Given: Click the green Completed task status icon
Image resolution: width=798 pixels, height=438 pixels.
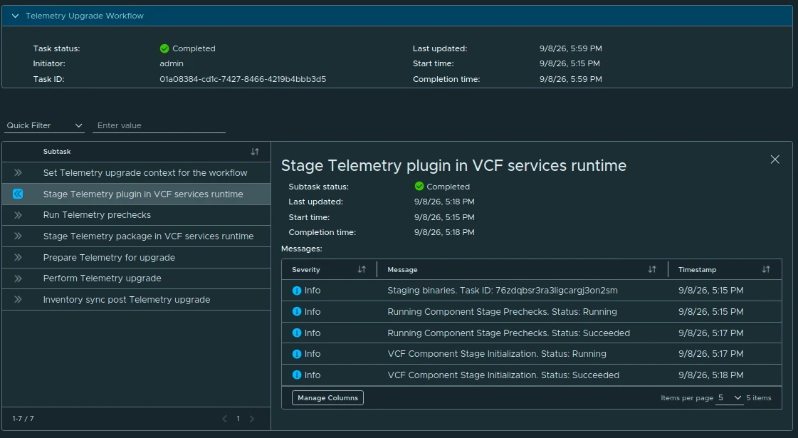Looking at the screenshot, I should (x=164, y=48).
